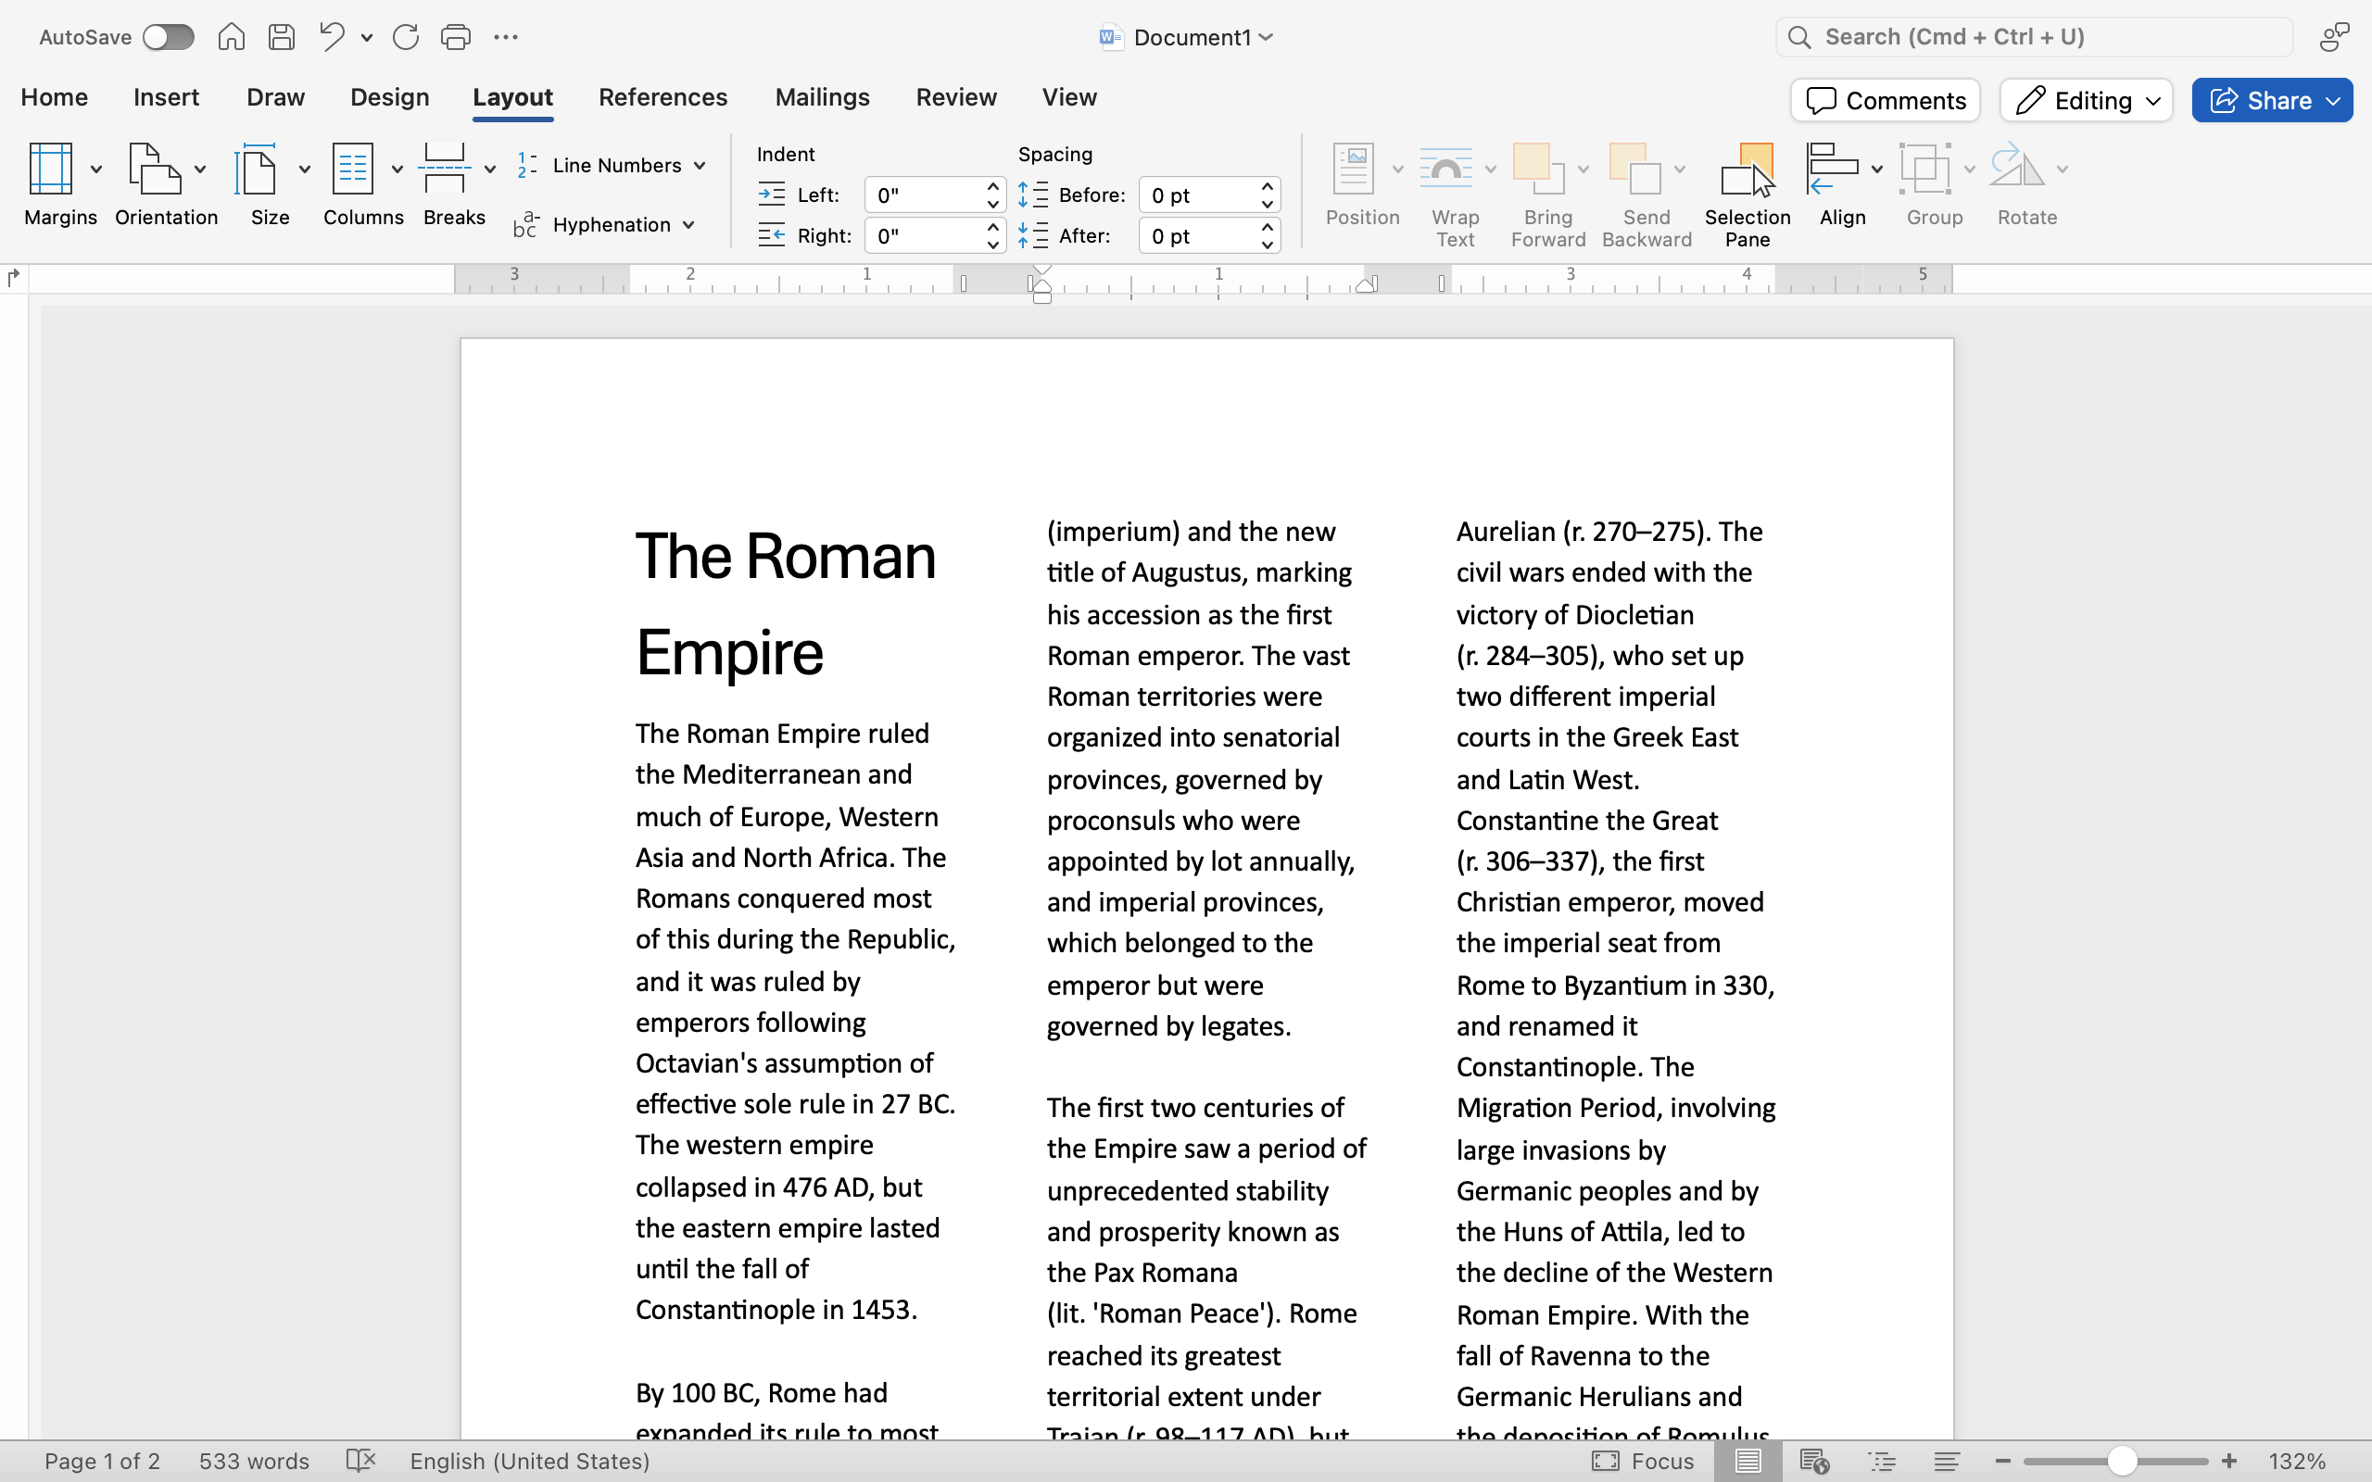2372x1482 pixels.
Task: Open the Document1 title dropdown
Action: pos(1266,37)
